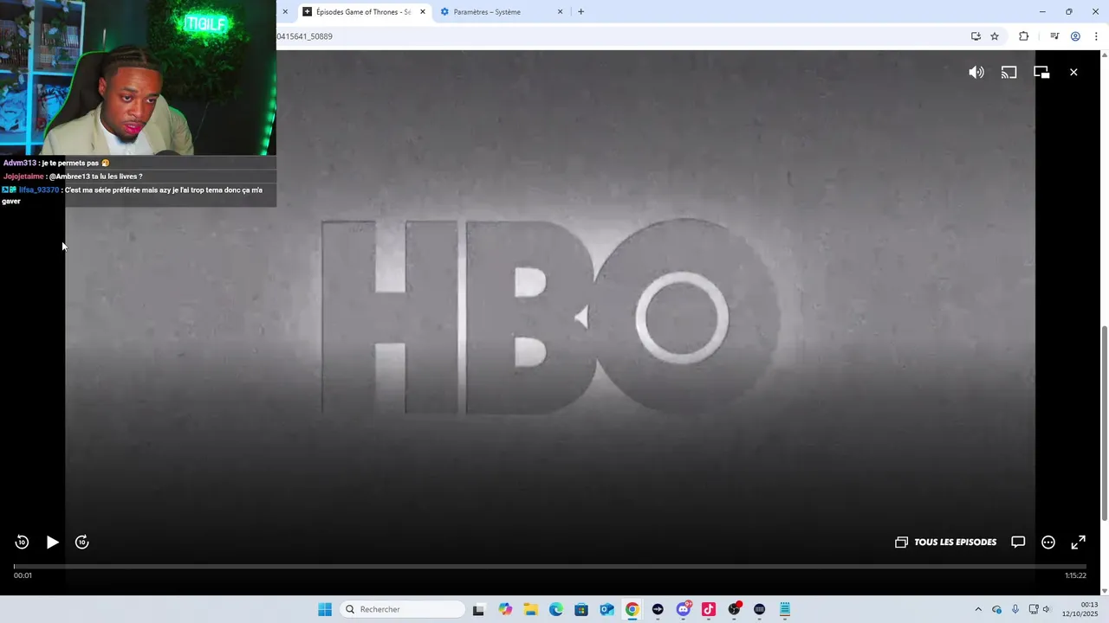Viewport: 1109px width, 623px height.
Task: Open media controls in Chrome toolbar
Action: [x=1054, y=36]
